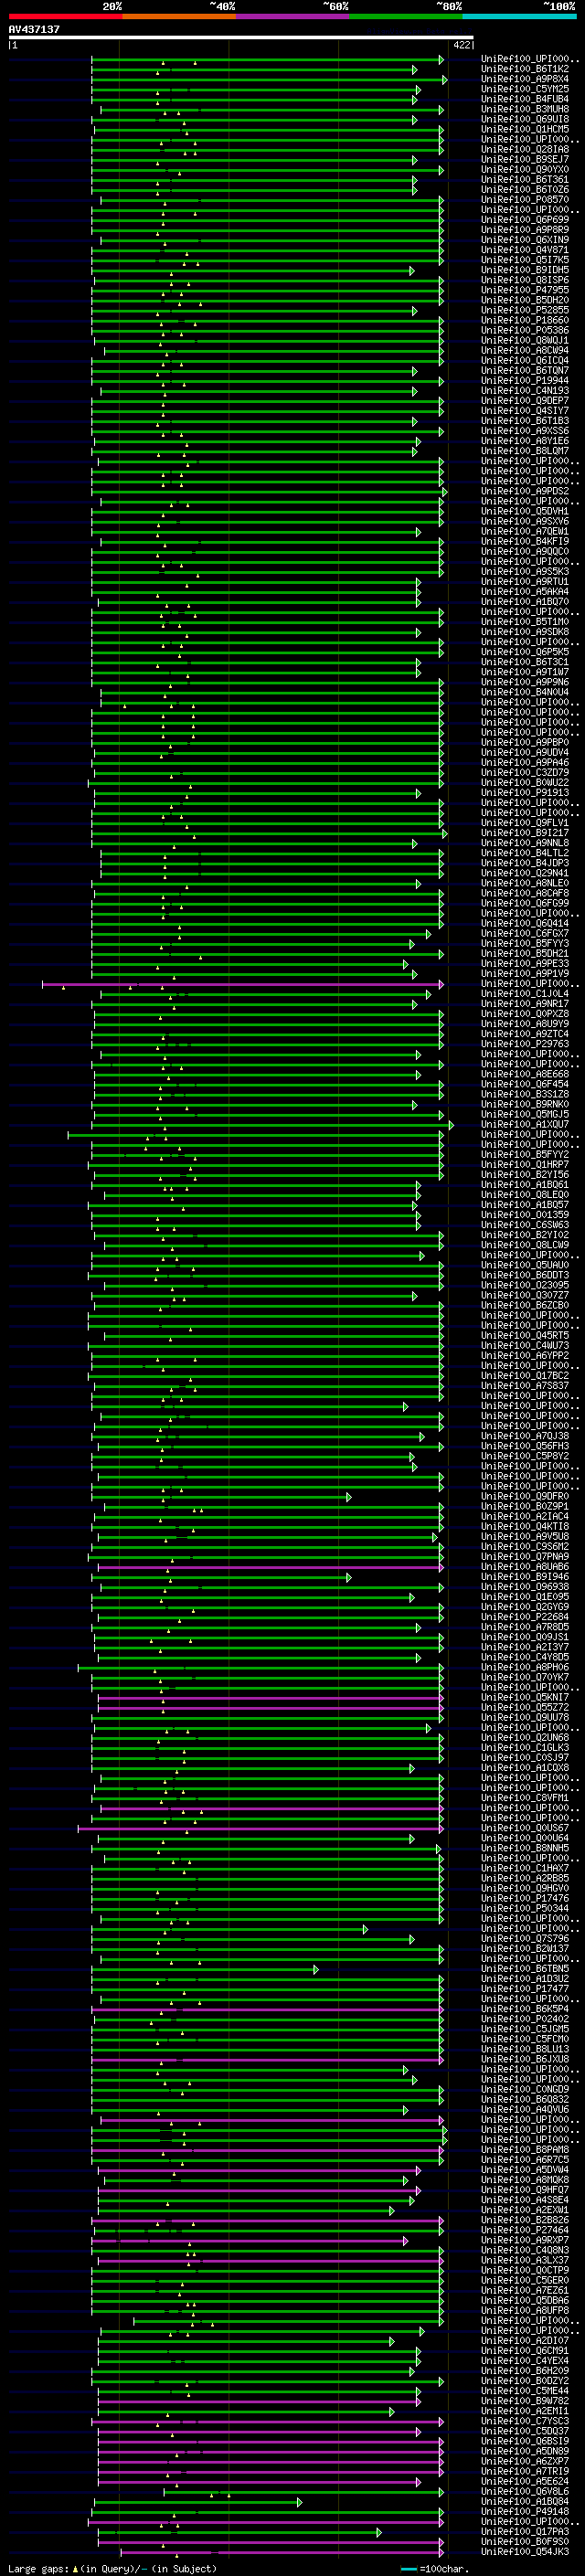Click the cyan ~100% identity legend segment
The height and width of the screenshot is (2576, 585).
pos(519,16)
